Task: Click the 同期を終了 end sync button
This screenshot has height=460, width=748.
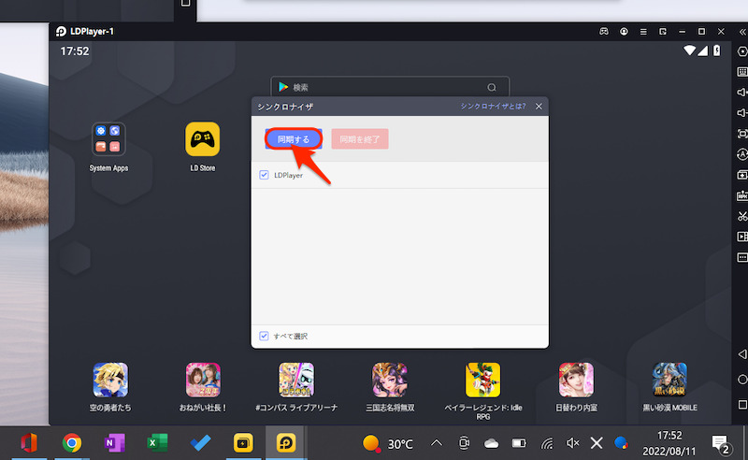Action: click(x=359, y=139)
